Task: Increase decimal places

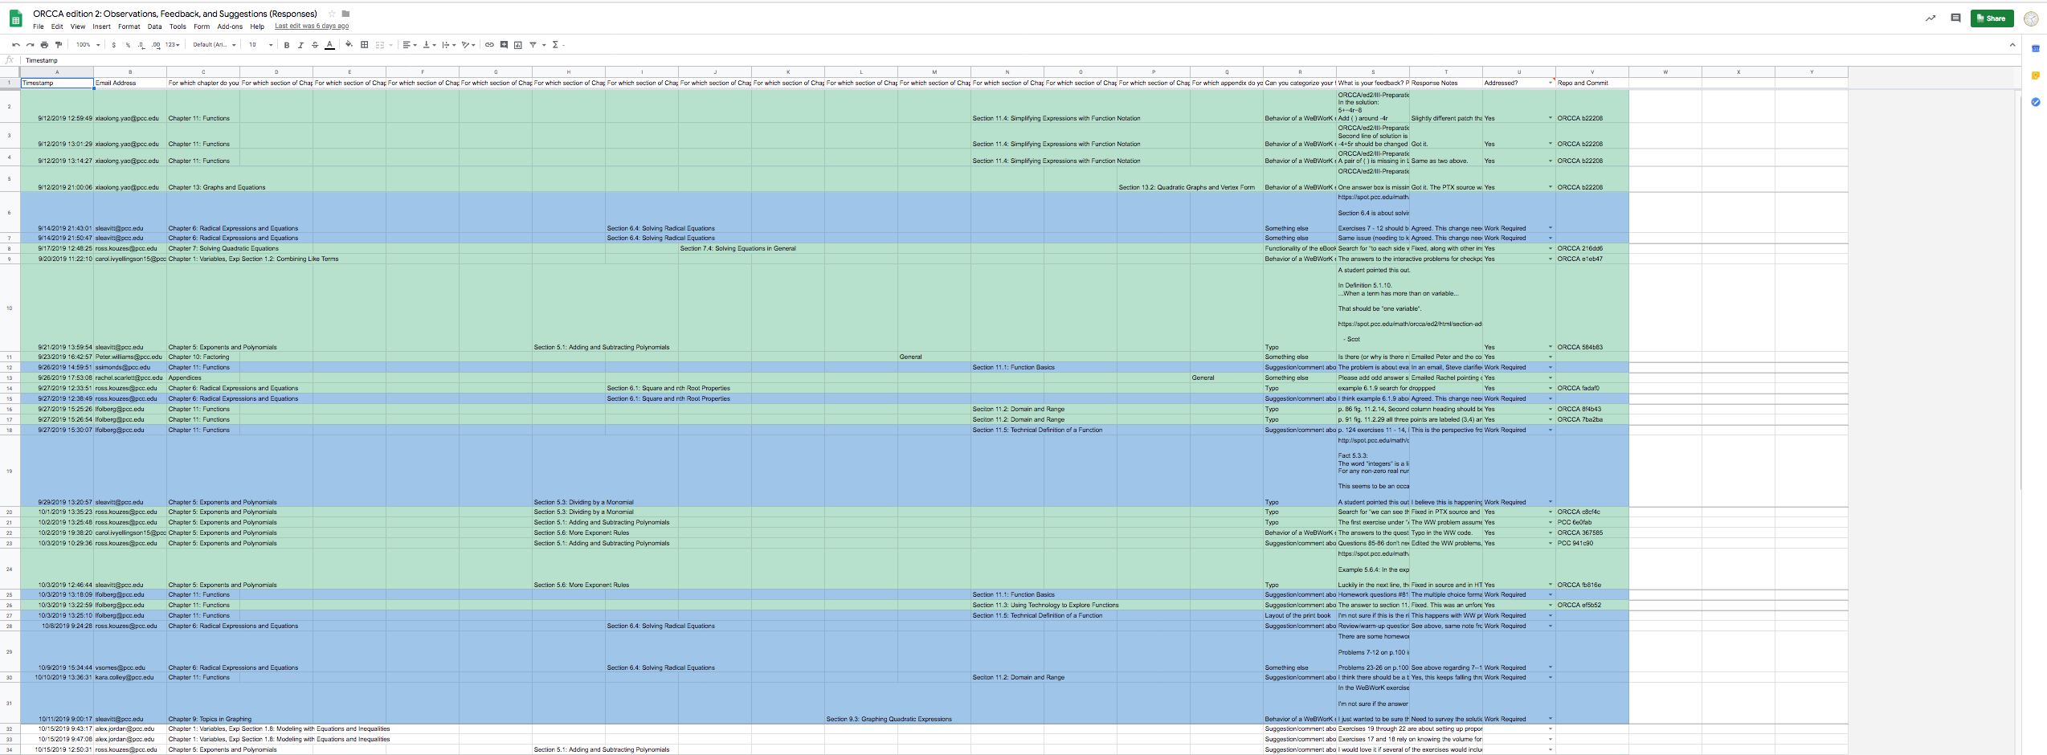Action: 156,45
